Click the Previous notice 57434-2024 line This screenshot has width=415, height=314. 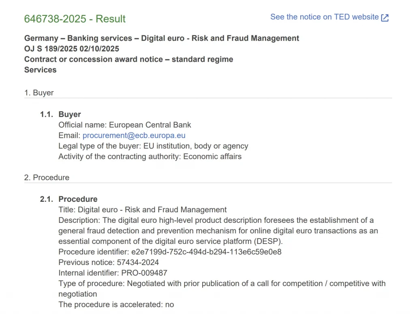tap(109, 262)
